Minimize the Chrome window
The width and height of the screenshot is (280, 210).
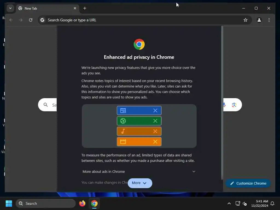tap(244, 8)
